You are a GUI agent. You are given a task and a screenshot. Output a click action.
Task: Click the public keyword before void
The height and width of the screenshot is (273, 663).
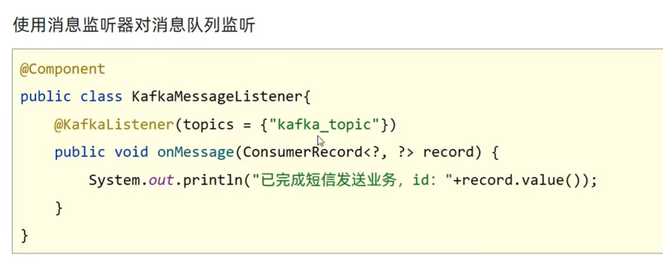(80, 152)
